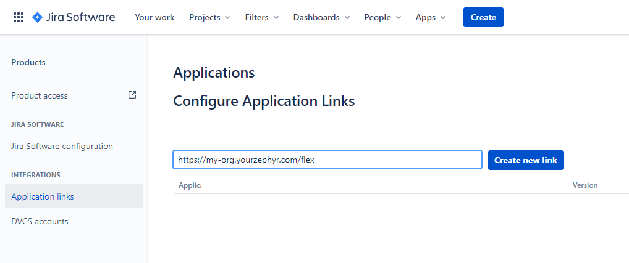The height and width of the screenshot is (263, 629).
Task: Open the People dropdown menu
Action: point(382,17)
